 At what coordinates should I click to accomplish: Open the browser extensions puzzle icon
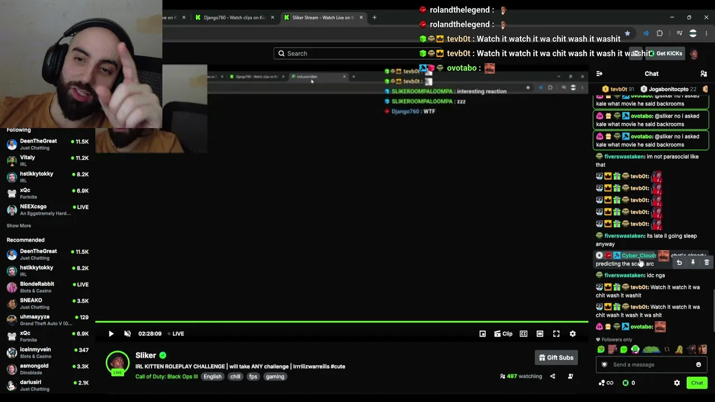point(660,33)
